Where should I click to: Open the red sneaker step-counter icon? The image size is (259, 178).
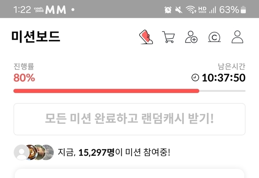[146, 37]
